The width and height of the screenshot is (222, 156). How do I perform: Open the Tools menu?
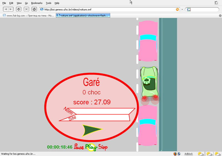(x=49, y=3)
